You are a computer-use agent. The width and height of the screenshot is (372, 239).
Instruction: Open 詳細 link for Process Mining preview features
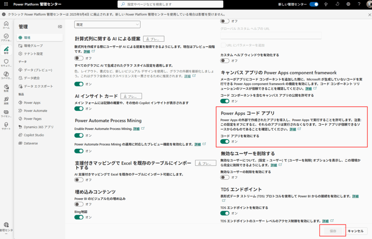(x=198, y=144)
